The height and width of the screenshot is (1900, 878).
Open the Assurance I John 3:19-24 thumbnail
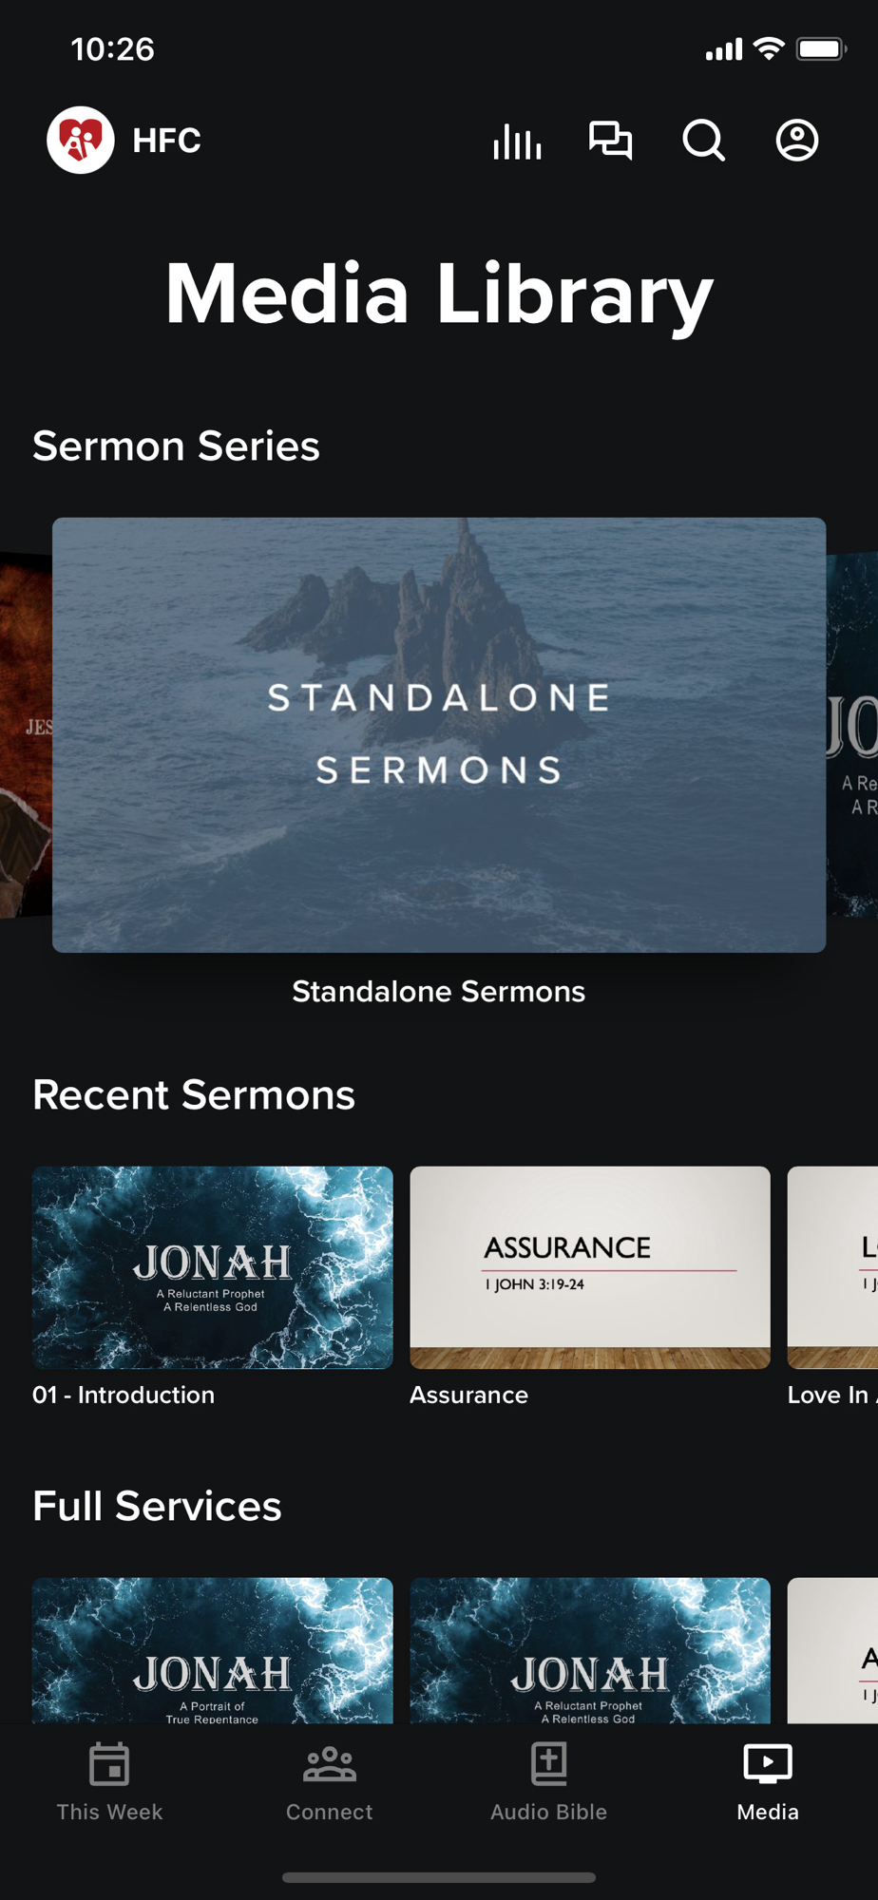click(x=590, y=1267)
